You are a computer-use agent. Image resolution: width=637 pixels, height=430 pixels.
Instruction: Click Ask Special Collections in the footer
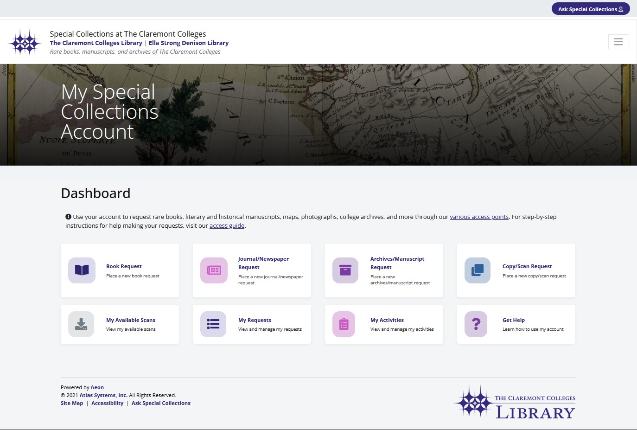tap(161, 403)
